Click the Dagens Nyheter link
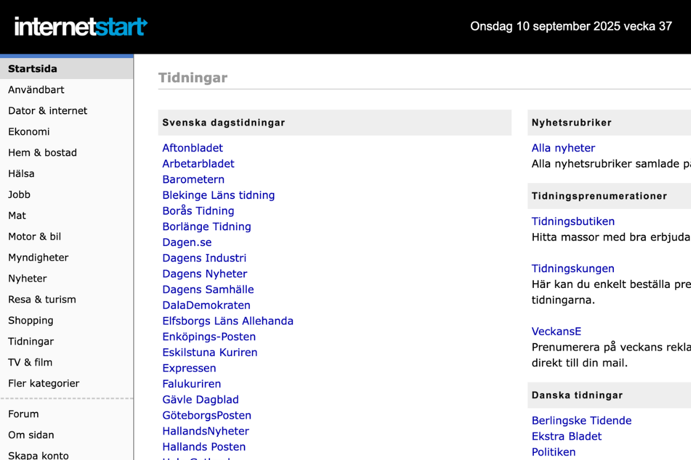This screenshot has width=691, height=460. tap(205, 273)
